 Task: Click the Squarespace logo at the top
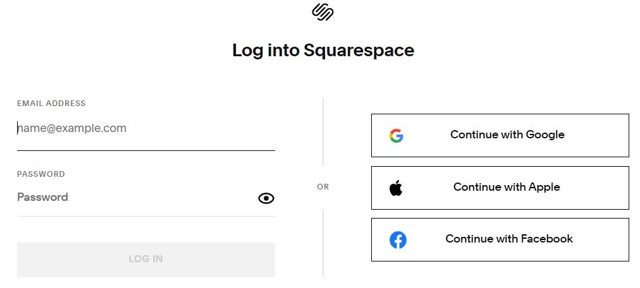323,12
